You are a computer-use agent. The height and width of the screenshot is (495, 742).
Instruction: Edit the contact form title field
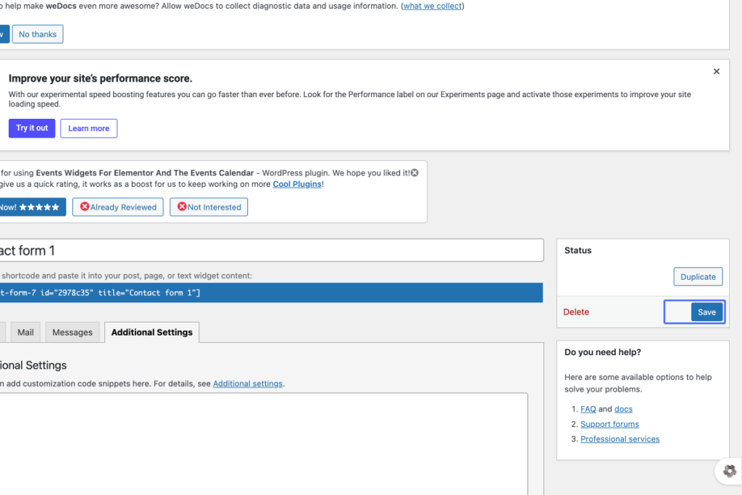tap(271, 250)
